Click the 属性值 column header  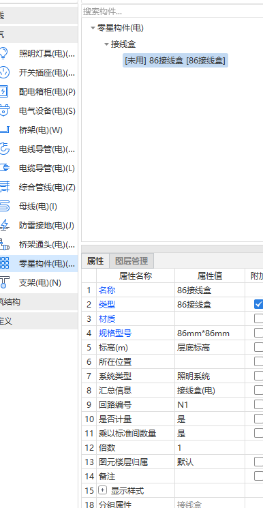pyautogui.click(x=210, y=275)
